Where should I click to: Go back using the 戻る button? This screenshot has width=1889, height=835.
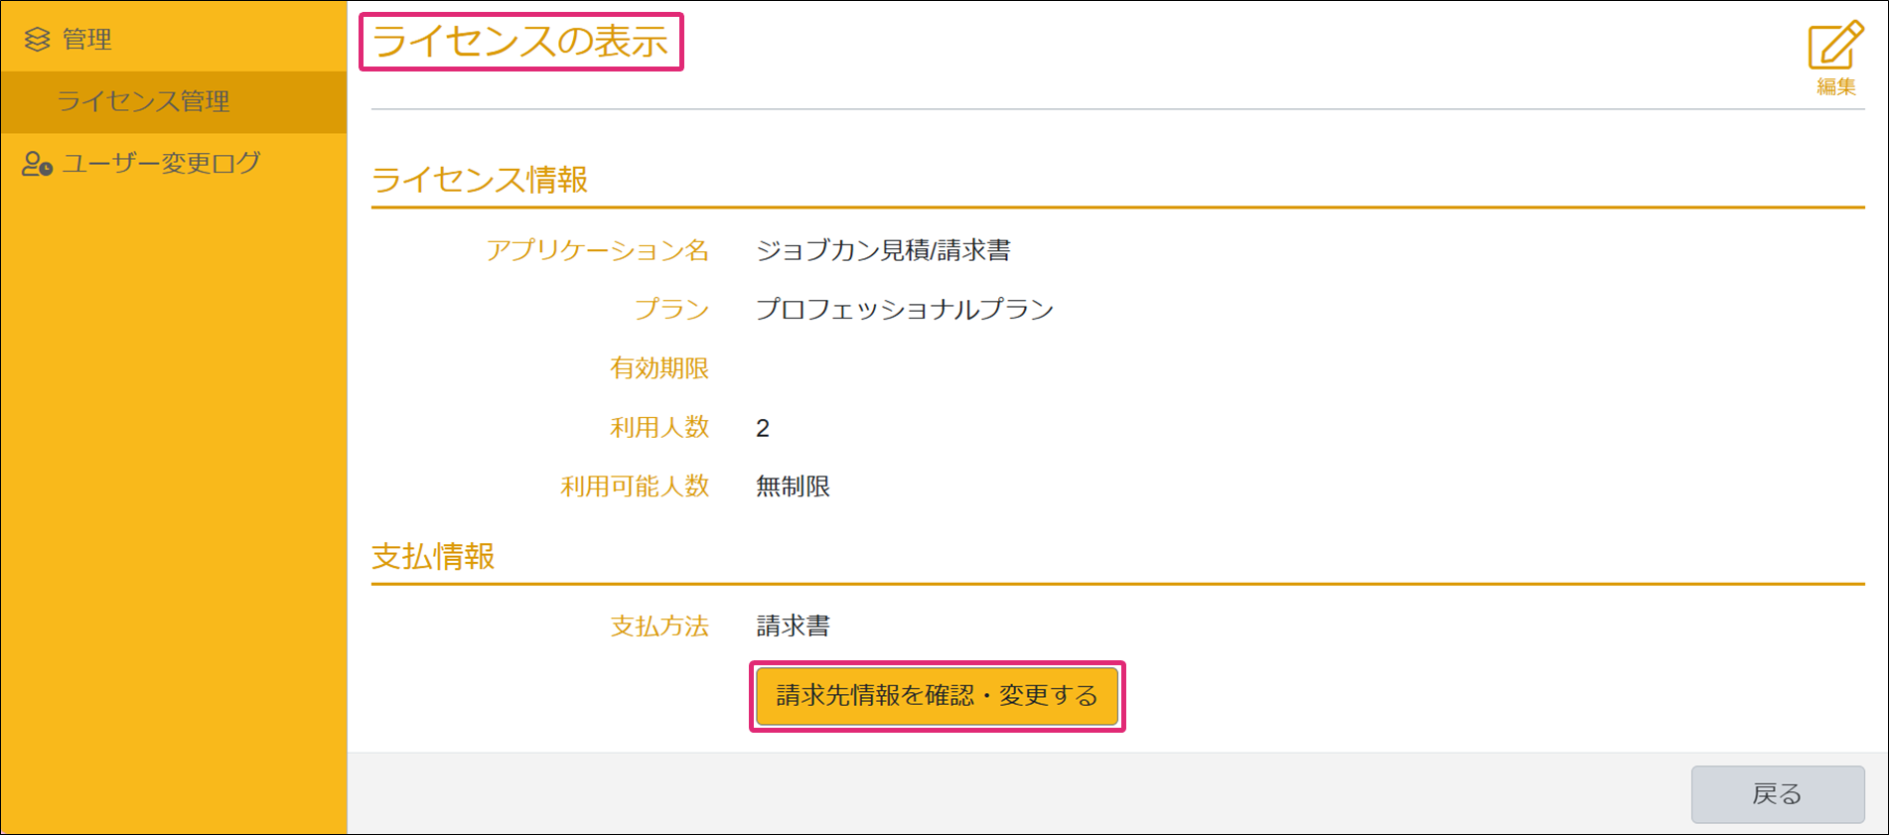[x=1777, y=794]
